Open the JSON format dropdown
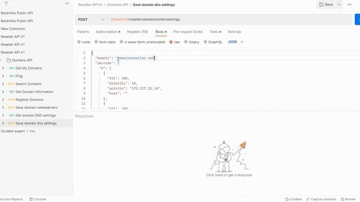Image resolution: width=360 pixels, height=202 pixels. tap(235, 42)
